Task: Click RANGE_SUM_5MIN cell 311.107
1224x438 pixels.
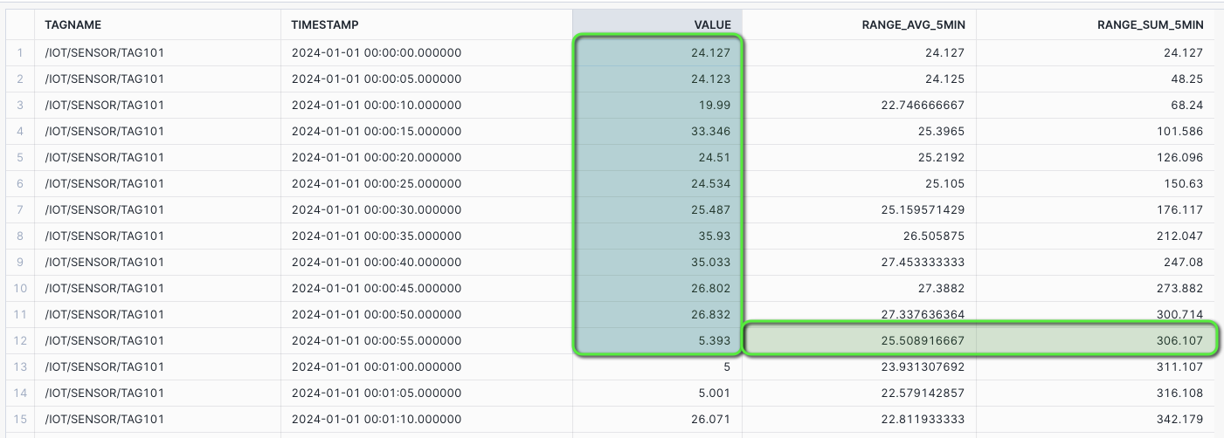Action: [1096, 366]
